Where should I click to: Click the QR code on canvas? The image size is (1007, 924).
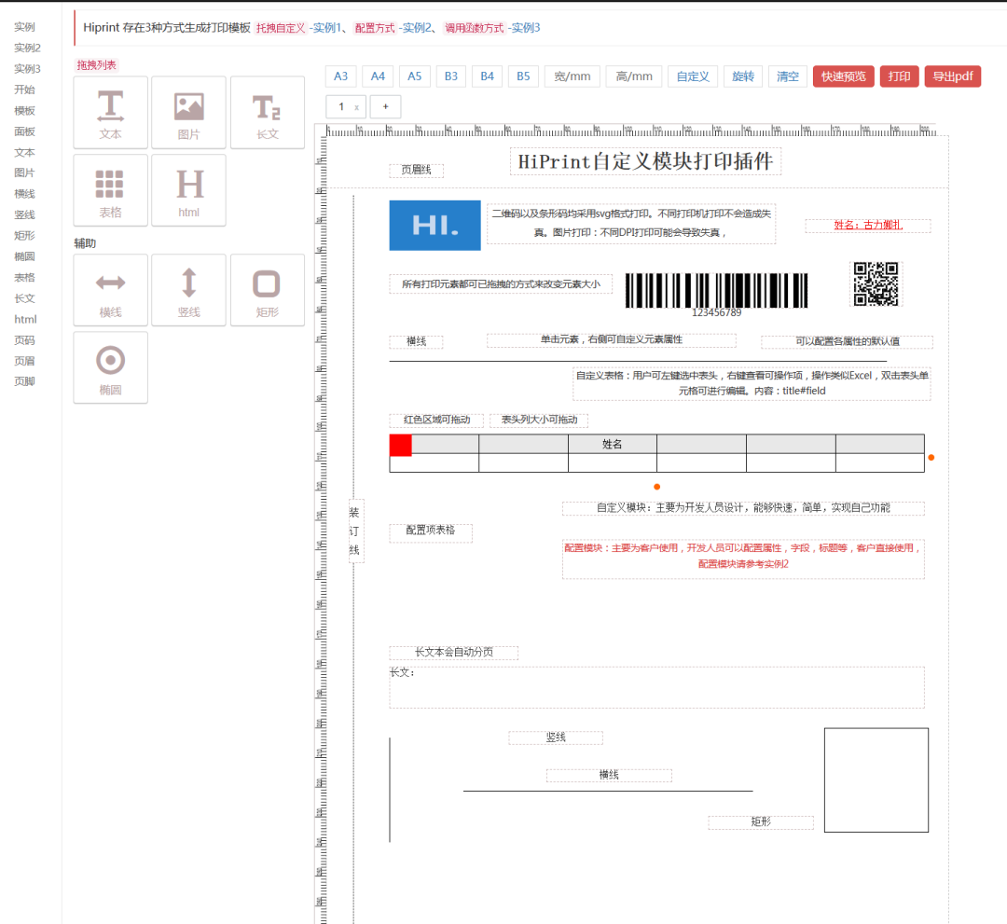876,283
